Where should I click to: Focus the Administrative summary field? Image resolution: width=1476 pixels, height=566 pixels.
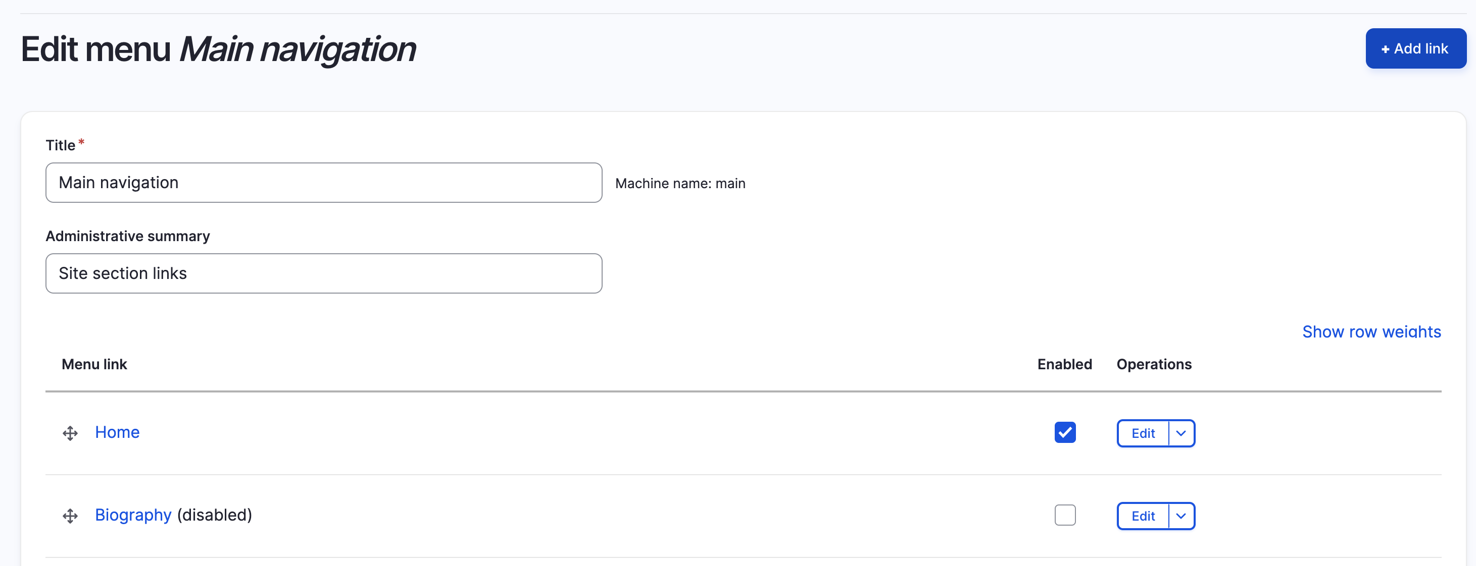[x=324, y=273]
